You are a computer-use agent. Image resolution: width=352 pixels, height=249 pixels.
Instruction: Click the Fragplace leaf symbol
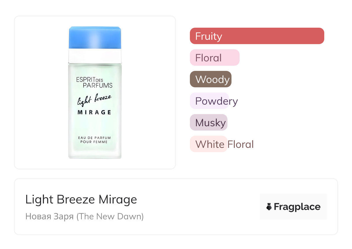point(269,207)
